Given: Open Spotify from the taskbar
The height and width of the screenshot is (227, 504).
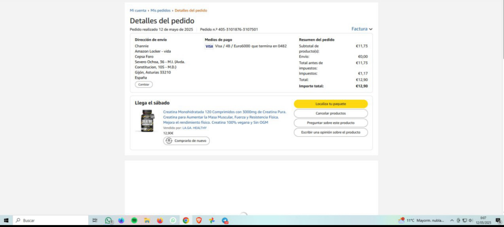Looking at the screenshot, I should tap(134, 220).
